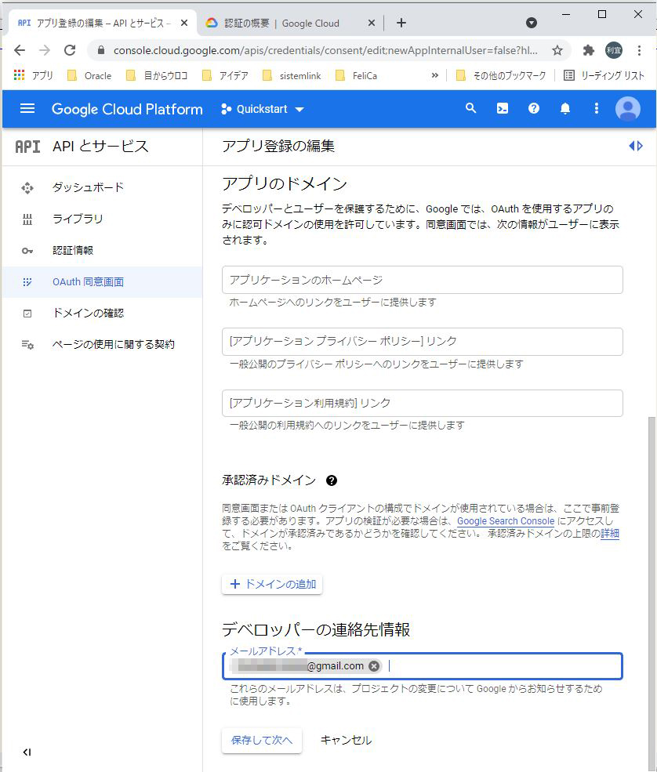Open the Google account profile avatar
Screen dimensions: 657x772
(x=628, y=109)
